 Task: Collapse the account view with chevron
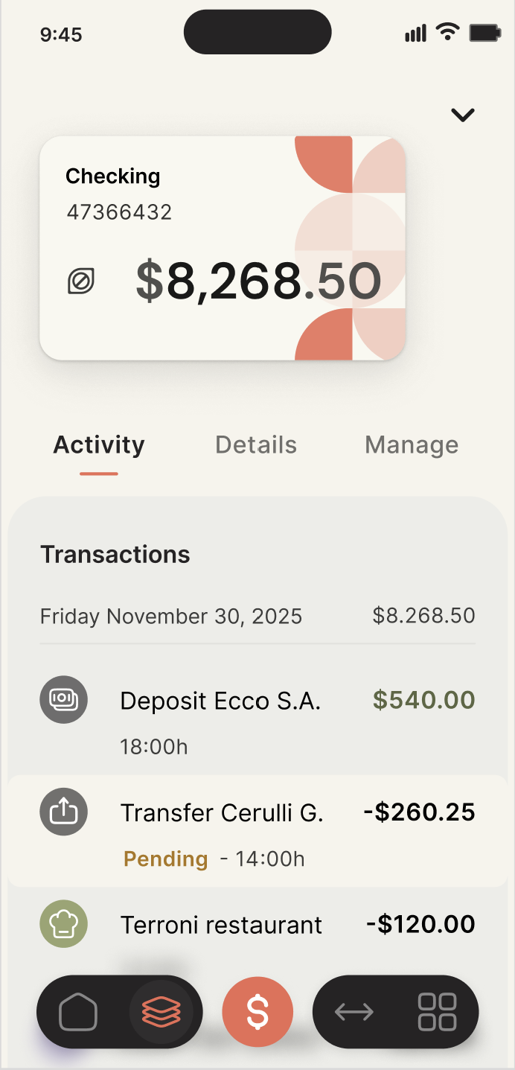point(463,115)
